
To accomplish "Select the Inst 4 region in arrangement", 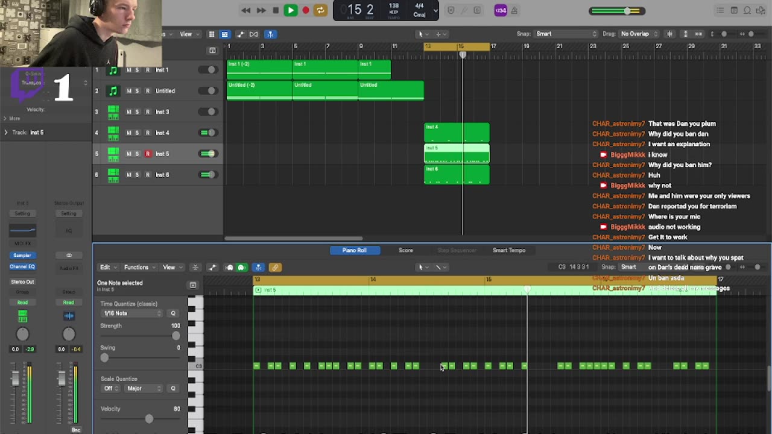I will (x=457, y=133).
